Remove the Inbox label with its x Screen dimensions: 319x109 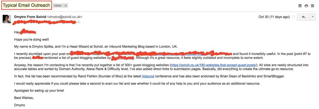(x=65, y=6)
